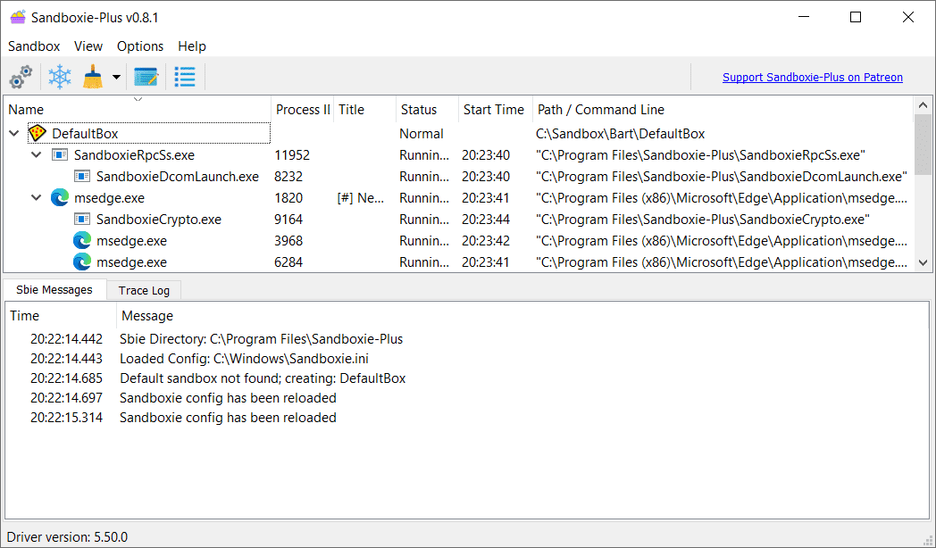Click process ID 1820 cell
The height and width of the screenshot is (548, 936).
pos(288,198)
